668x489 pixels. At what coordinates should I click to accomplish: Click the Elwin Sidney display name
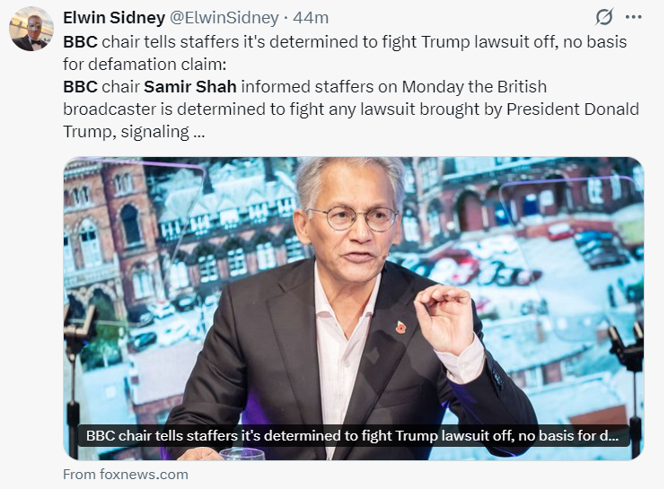[114, 18]
